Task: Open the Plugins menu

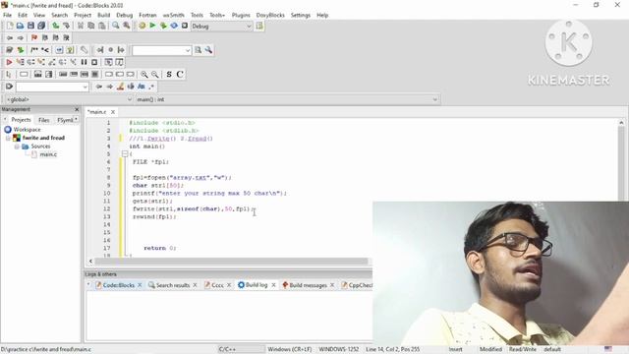Action: (241, 15)
